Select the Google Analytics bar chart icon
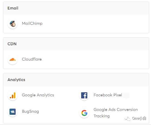Image resolution: width=151 pixels, height=125 pixels. [13, 95]
